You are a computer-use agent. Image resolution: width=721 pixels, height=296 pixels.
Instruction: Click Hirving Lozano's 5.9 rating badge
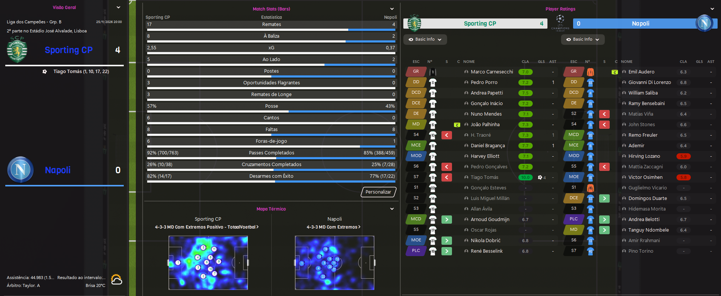click(683, 156)
